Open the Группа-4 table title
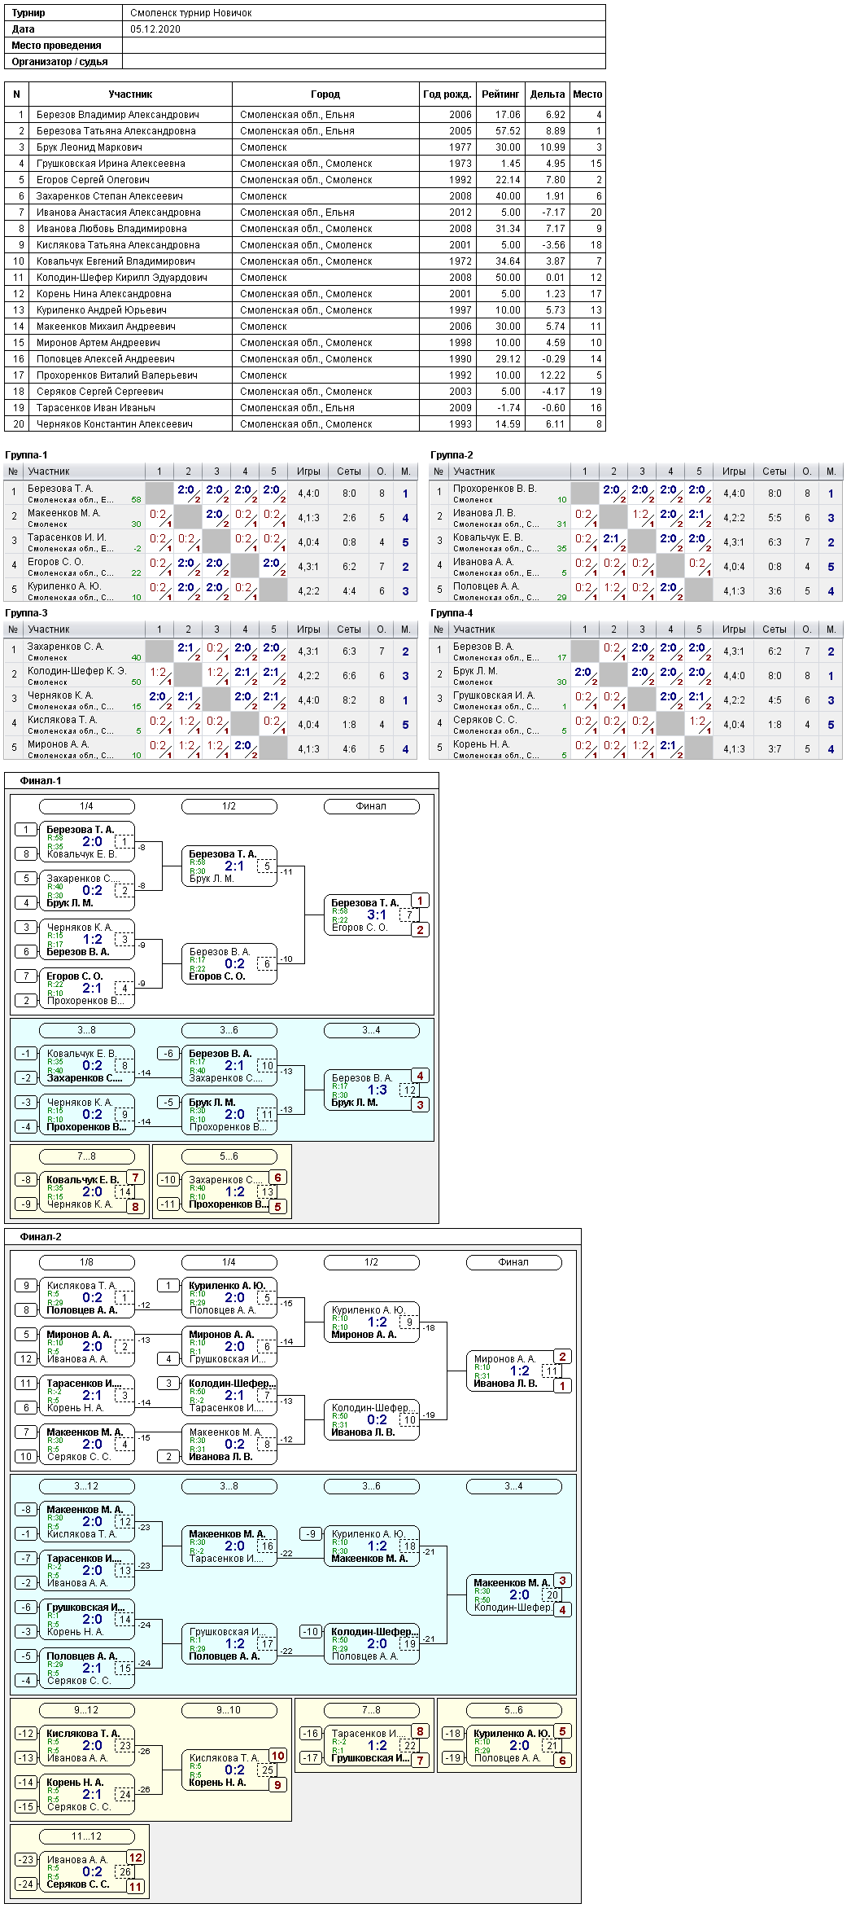This screenshot has height=1908, width=851. click(452, 613)
